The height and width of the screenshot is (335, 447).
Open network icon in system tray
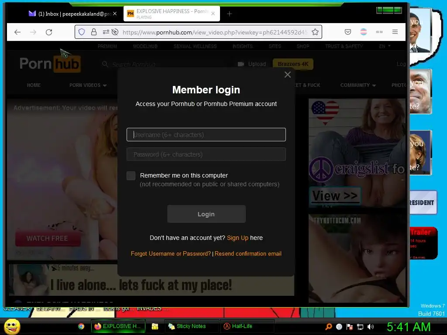point(360,327)
